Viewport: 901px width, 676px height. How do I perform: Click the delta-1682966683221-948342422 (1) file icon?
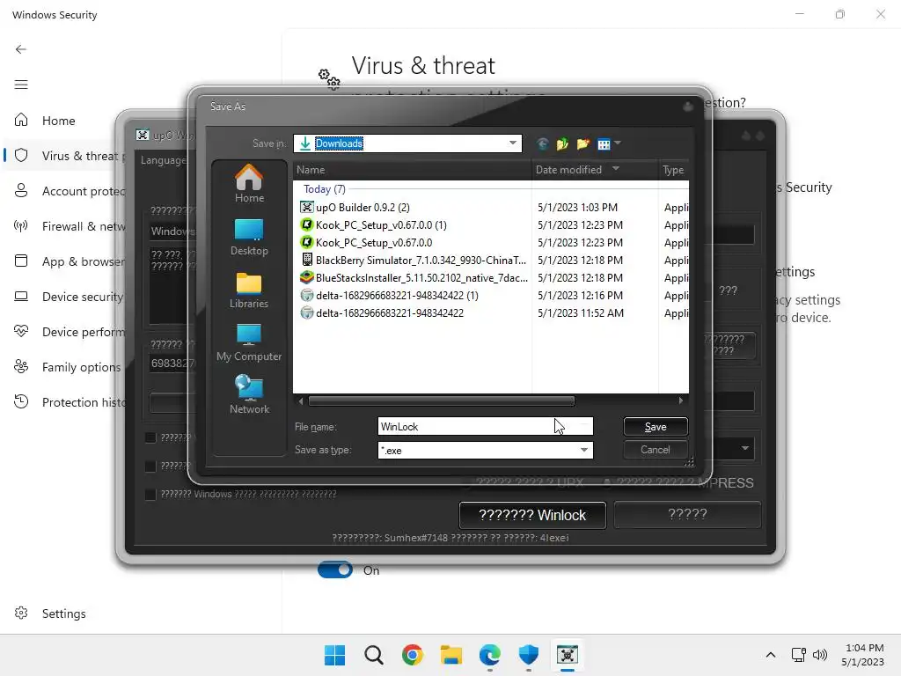pyautogui.click(x=307, y=296)
